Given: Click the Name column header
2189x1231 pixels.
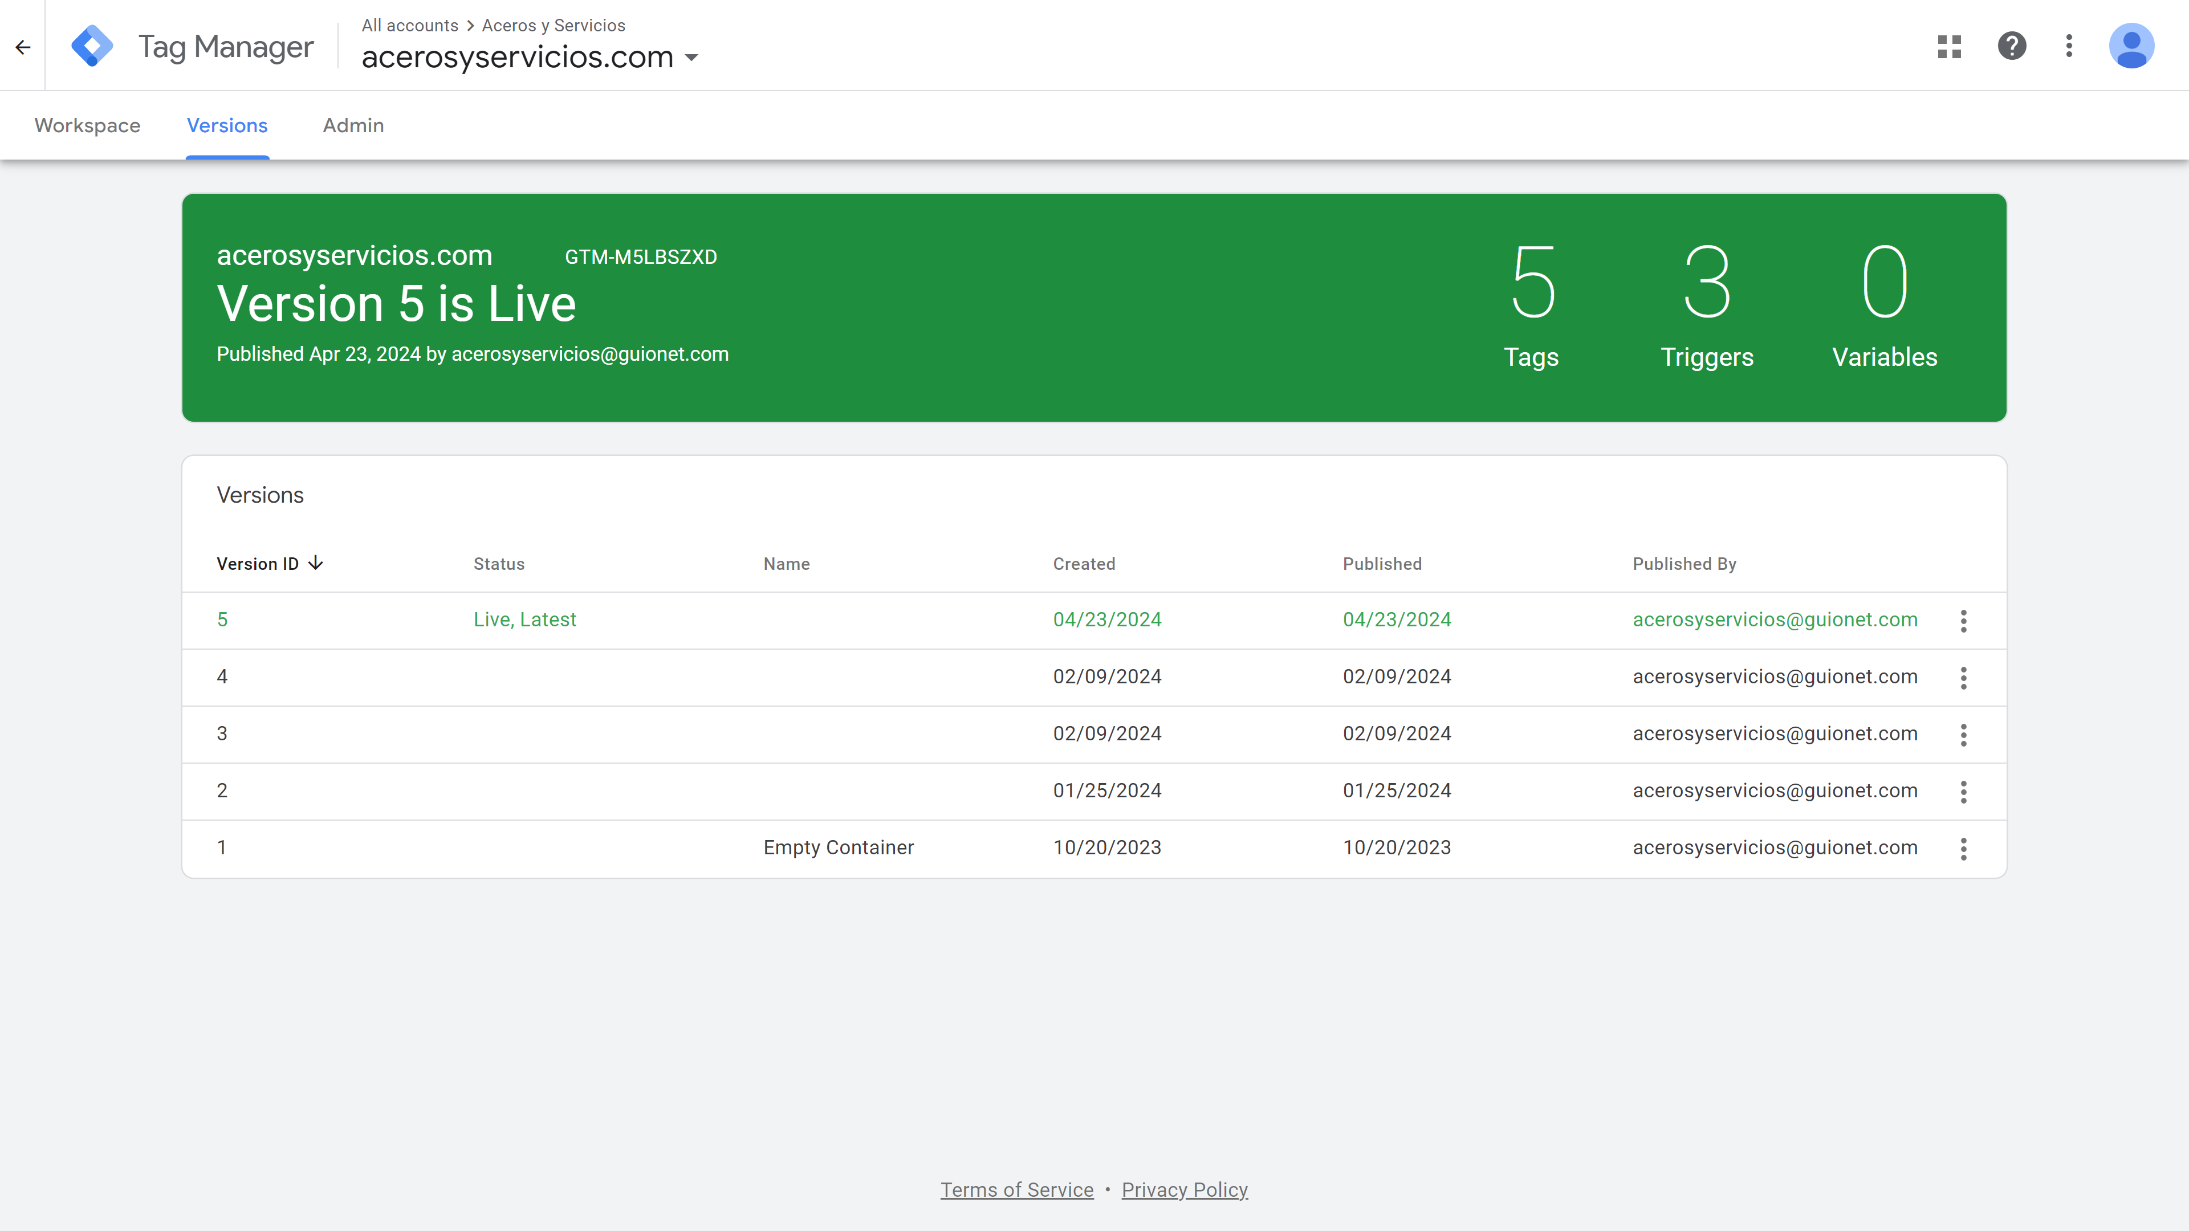Looking at the screenshot, I should point(786,563).
